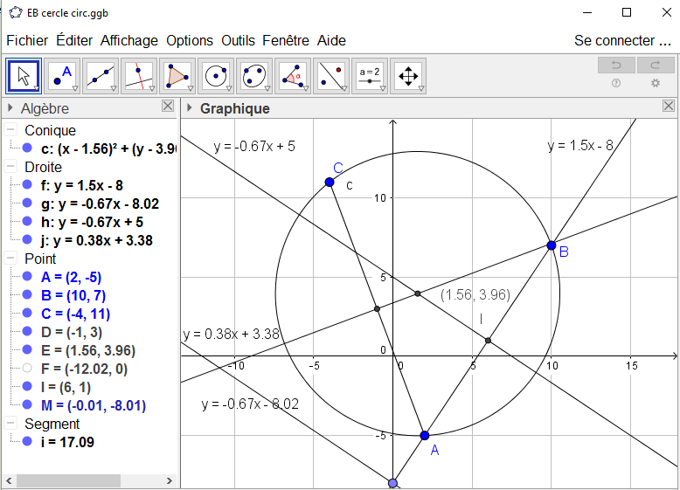Click the label y = -0.67x + 5
The height and width of the screenshot is (490, 680).
254,147
